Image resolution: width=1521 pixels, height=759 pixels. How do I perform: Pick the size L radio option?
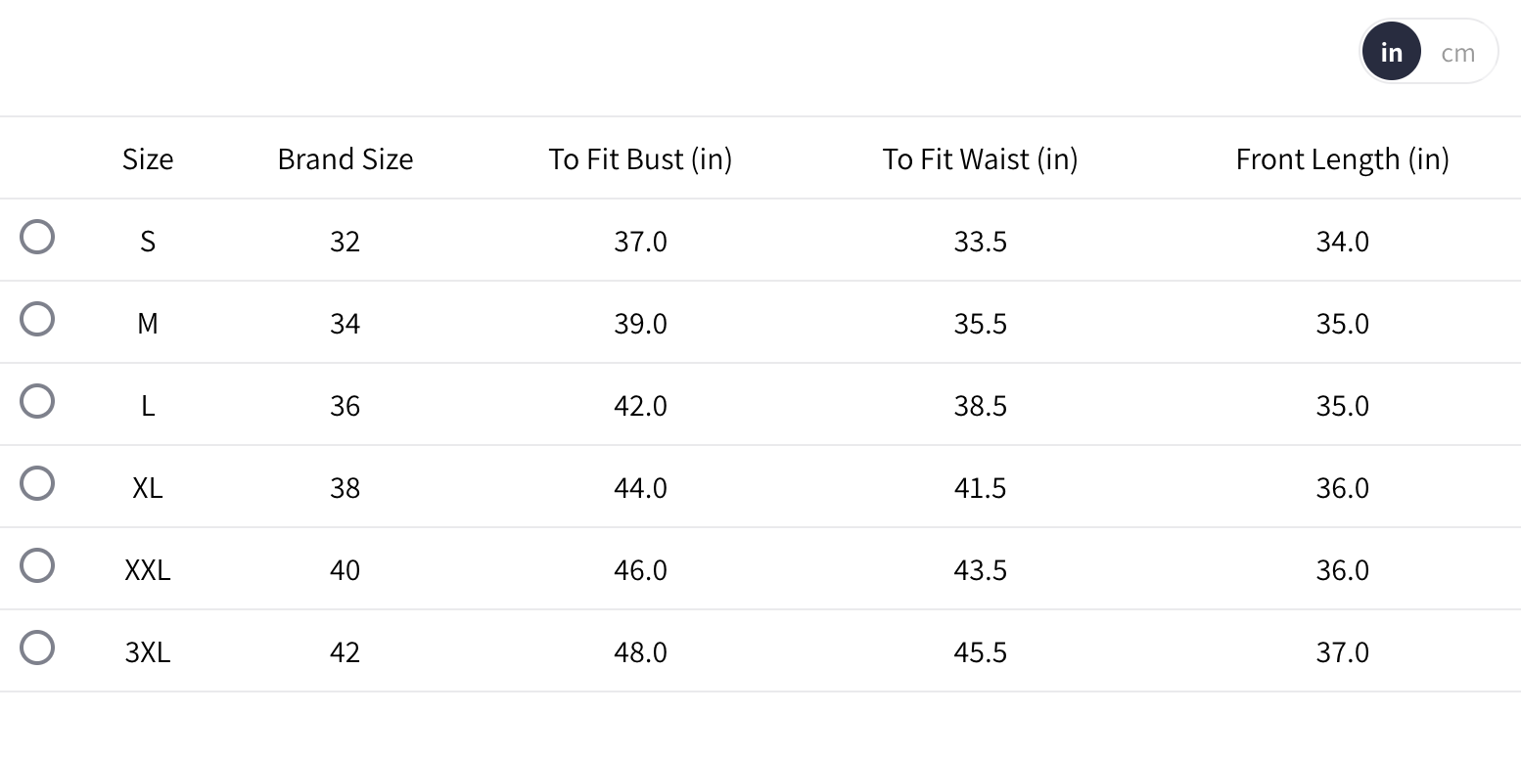tap(37, 402)
